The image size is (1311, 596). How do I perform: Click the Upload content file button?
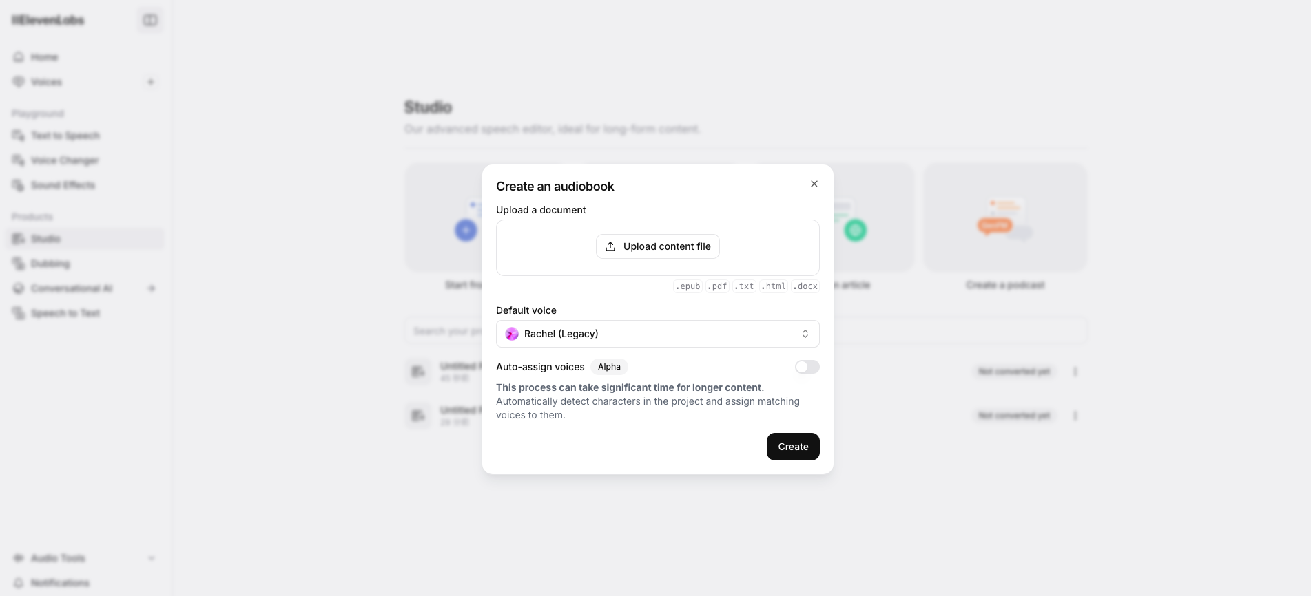click(x=658, y=246)
